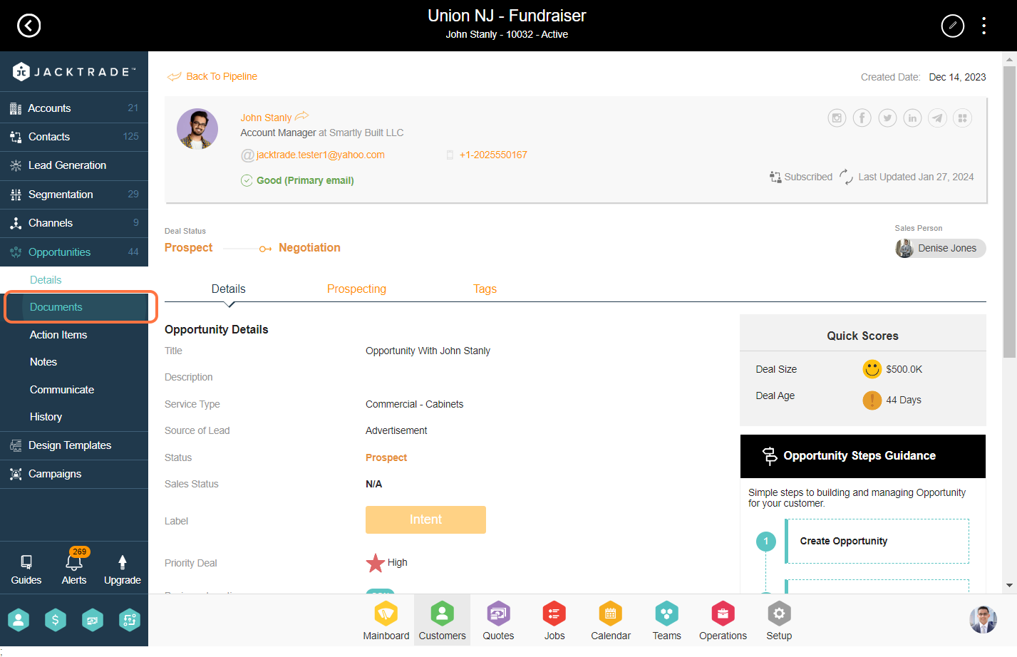
Task: Click the Deal Size smiley score icon
Action: click(x=872, y=369)
